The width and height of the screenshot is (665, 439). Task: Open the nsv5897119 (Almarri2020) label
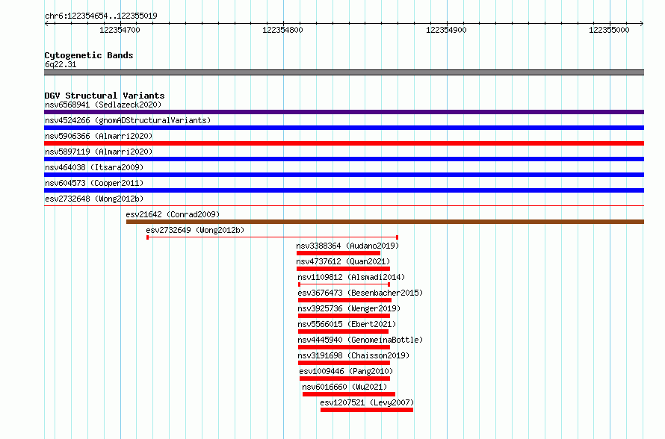(x=99, y=152)
